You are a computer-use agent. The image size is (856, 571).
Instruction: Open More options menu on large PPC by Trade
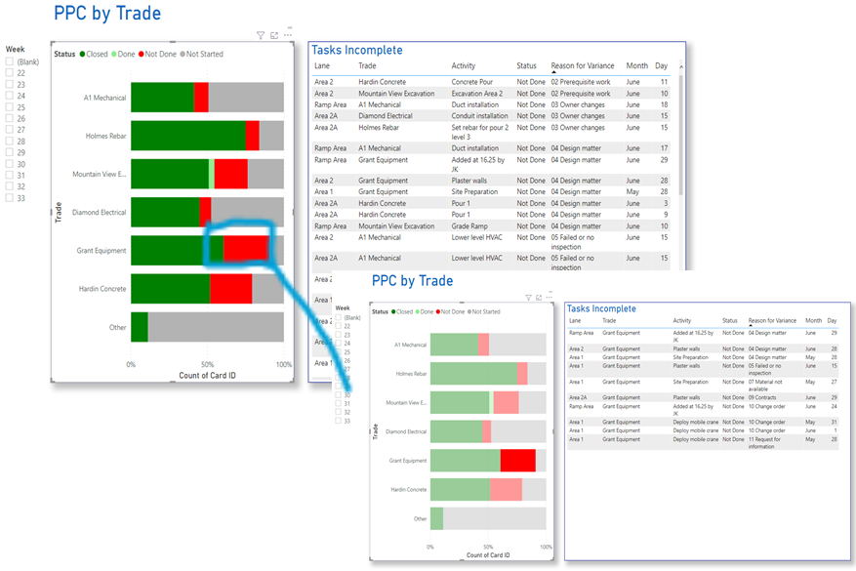click(287, 34)
